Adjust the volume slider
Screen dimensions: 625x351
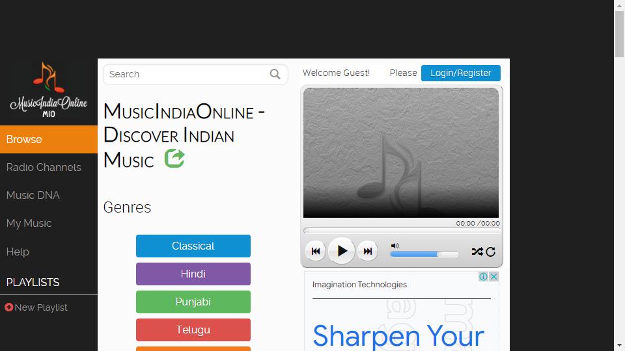tap(424, 254)
